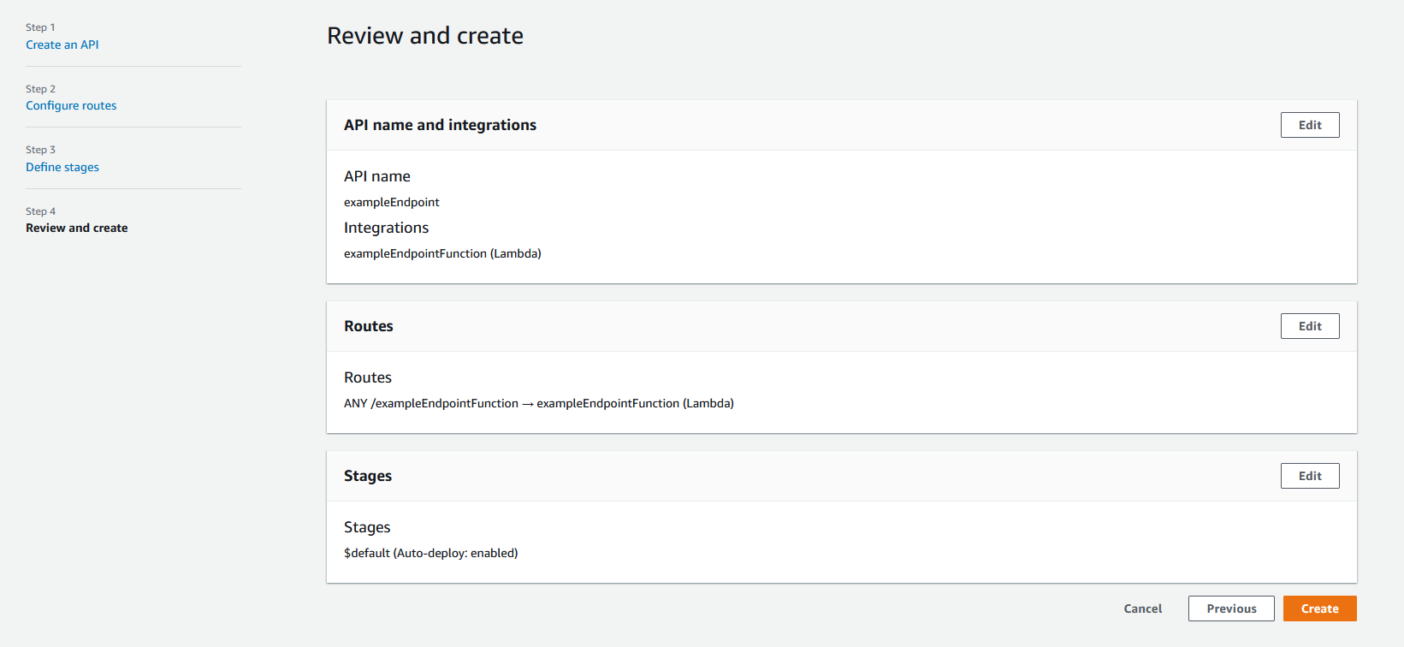This screenshot has height=647, width=1404.
Task: Click $default (Auto-deploy: enabled) stage text
Action: point(431,553)
